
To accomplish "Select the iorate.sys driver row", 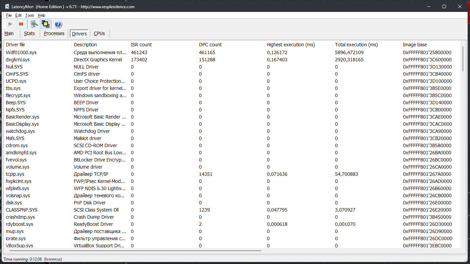I will pos(232,238).
